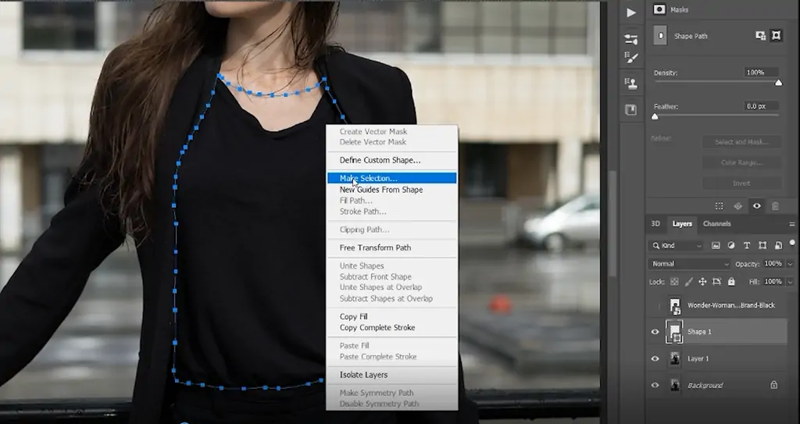Click the canvas vertical scrollbar
Screen dimensions: 800x424
[x=612, y=225]
